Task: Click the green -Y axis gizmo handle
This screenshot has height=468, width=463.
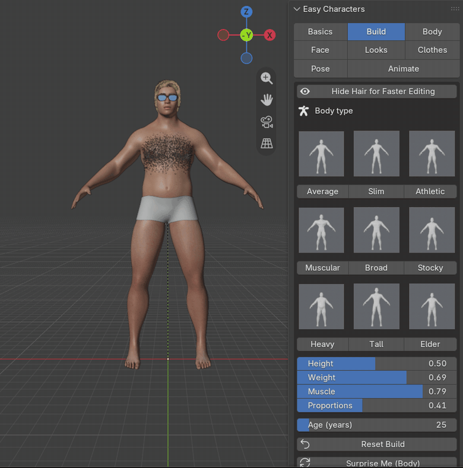Action: coord(246,35)
